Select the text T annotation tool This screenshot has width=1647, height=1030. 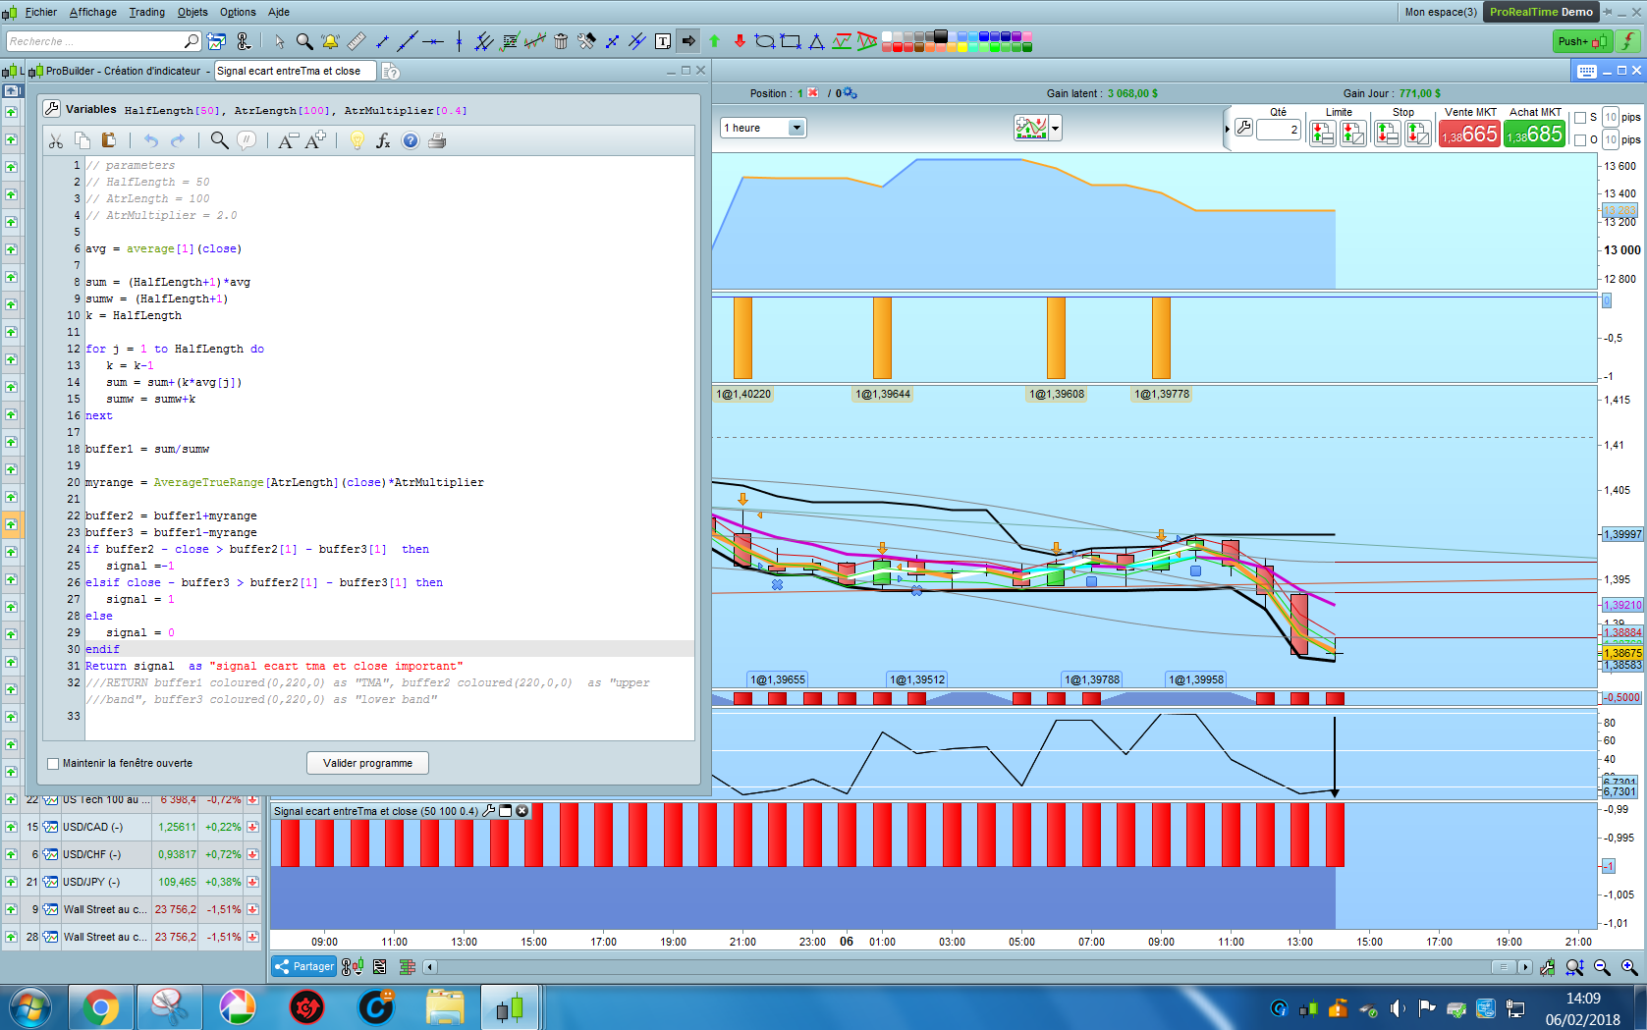coord(663,41)
